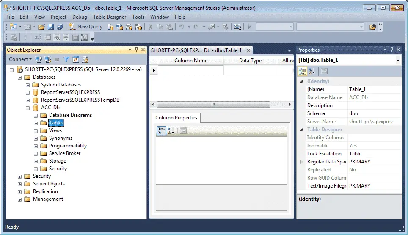Click the New Project toolbar icon
408x235 pixels.
pyautogui.click(x=13, y=27)
